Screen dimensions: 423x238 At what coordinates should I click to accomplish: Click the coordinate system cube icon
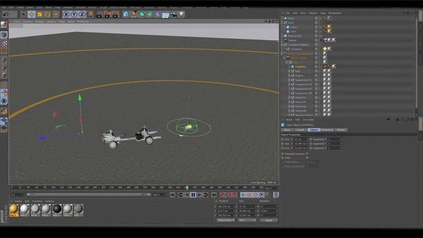[x=90, y=15]
